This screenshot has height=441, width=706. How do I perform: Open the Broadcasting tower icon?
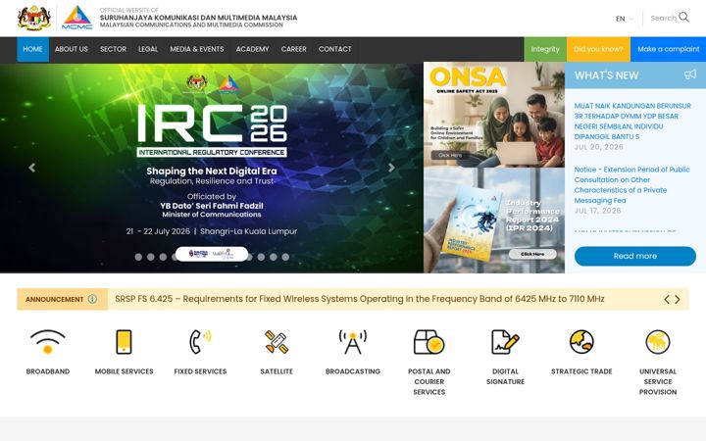353,342
